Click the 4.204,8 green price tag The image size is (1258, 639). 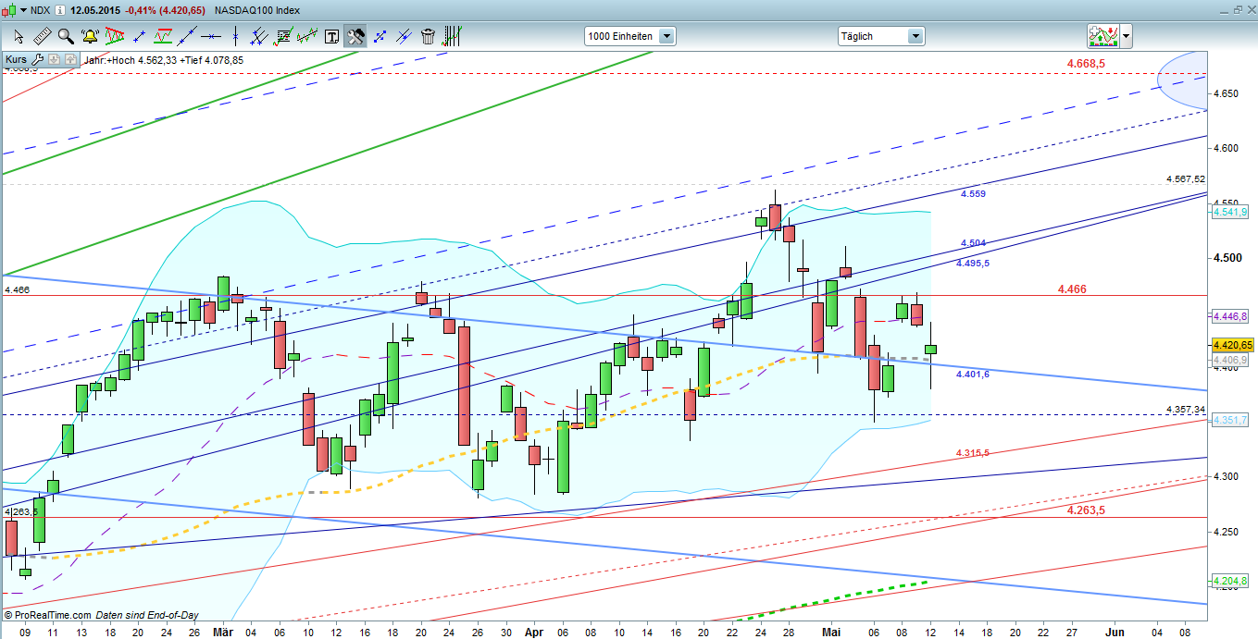(x=1230, y=581)
